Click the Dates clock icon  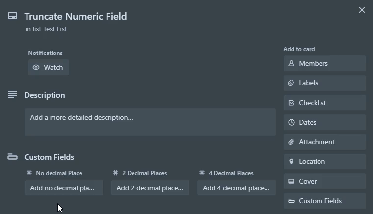[291, 122]
